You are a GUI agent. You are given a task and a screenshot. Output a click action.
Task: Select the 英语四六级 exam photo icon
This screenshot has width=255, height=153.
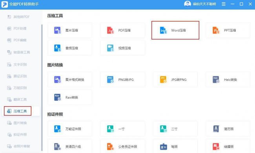(57, 146)
